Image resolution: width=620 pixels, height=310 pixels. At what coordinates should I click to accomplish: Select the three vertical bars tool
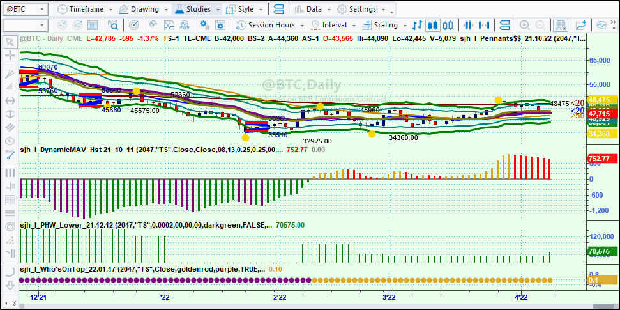point(11,173)
